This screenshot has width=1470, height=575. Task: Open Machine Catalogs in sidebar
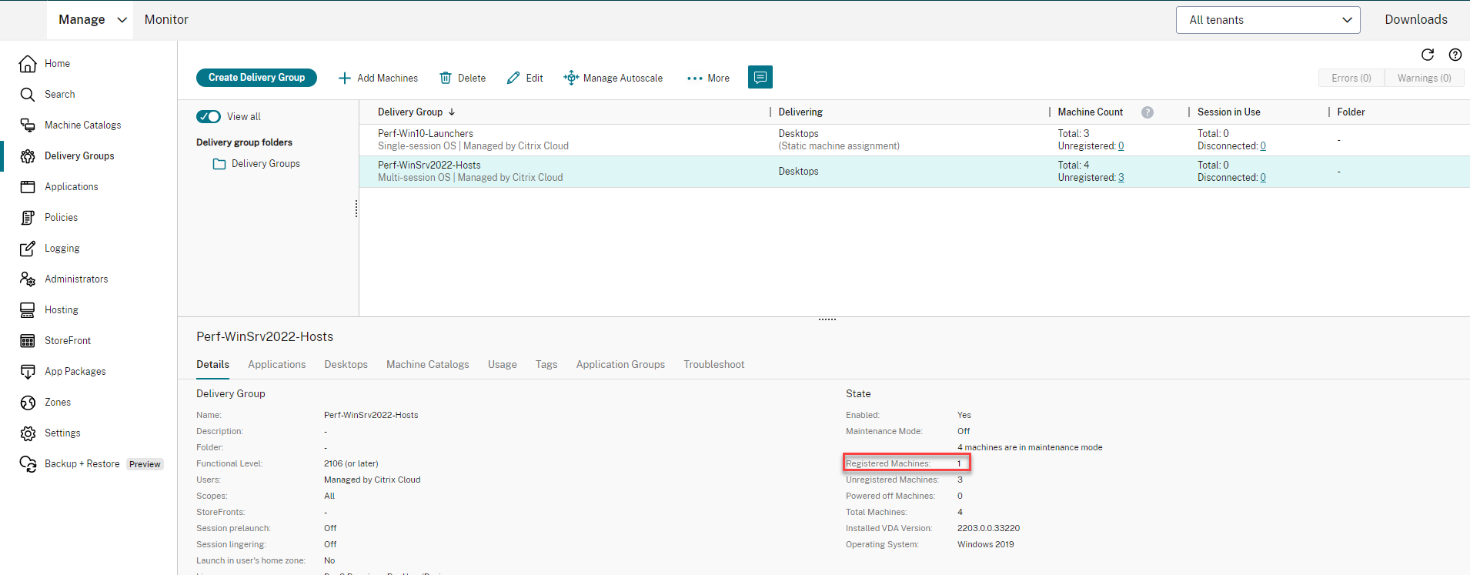[x=82, y=125]
